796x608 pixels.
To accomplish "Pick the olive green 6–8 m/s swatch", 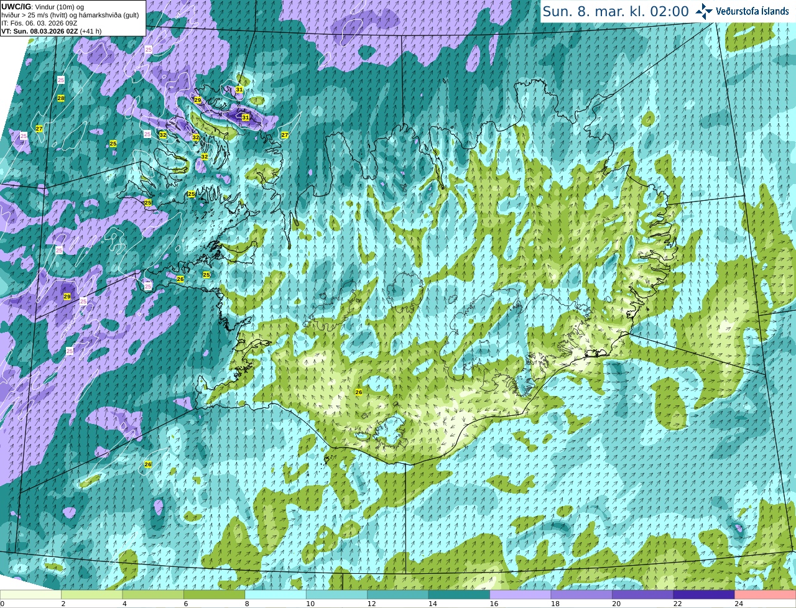I will coord(215,595).
